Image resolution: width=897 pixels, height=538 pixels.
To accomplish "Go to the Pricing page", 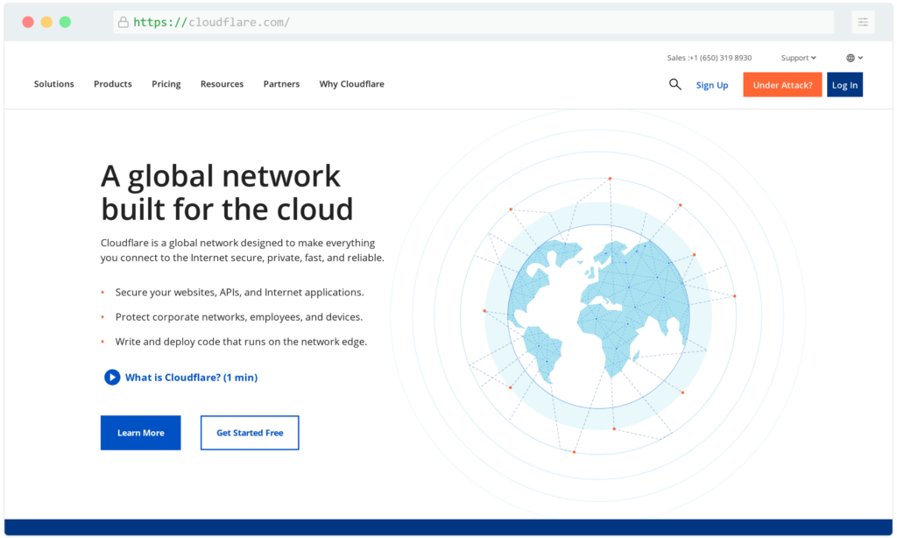I will (166, 84).
